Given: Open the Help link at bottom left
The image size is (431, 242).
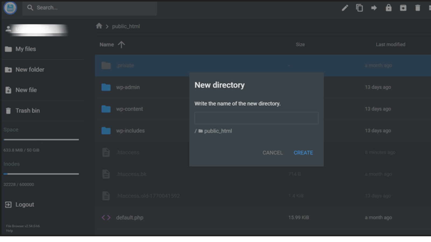Looking at the screenshot, I should click(x=9, y=230).
